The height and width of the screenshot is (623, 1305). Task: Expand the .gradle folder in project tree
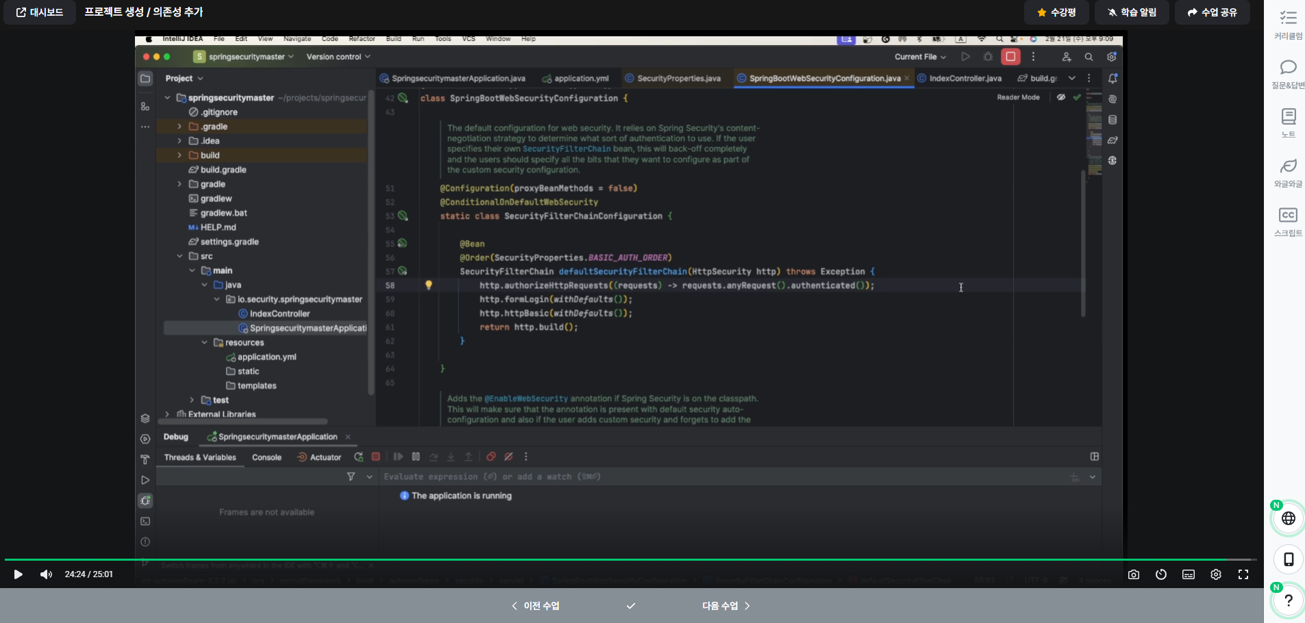179,127
